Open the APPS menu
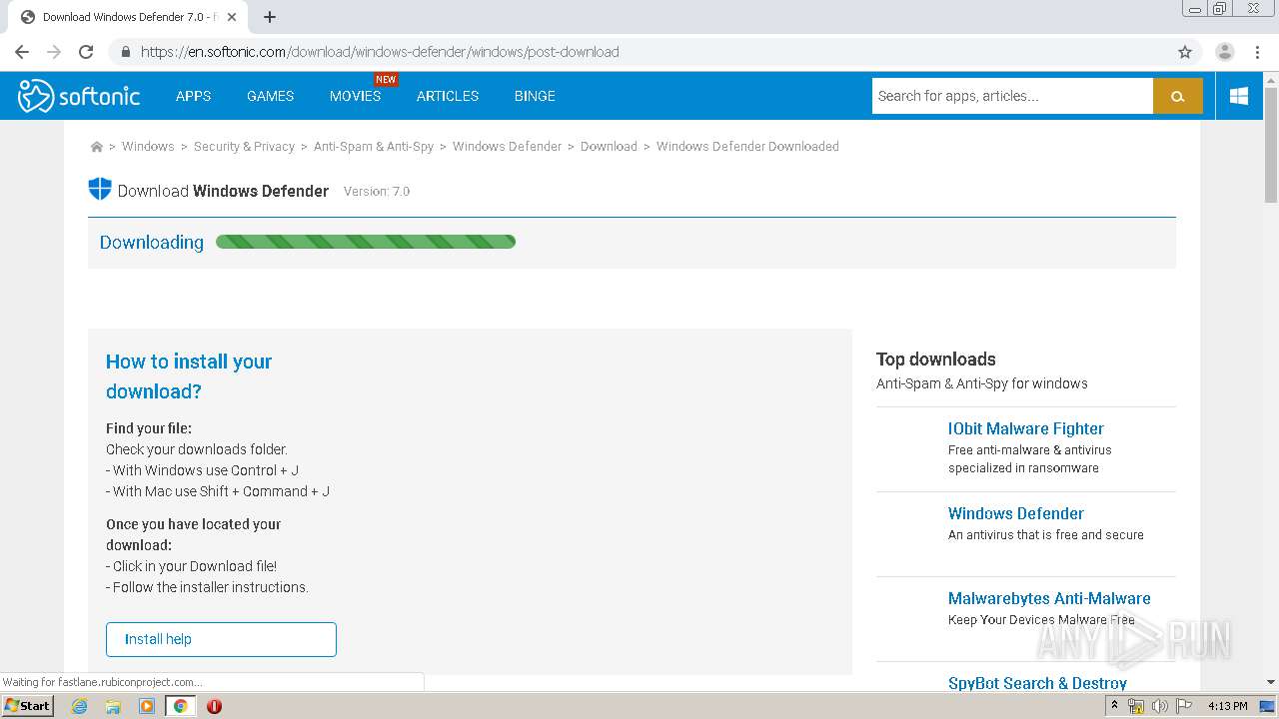This screenshot has width=1279, height=719. tap(193, 96)
